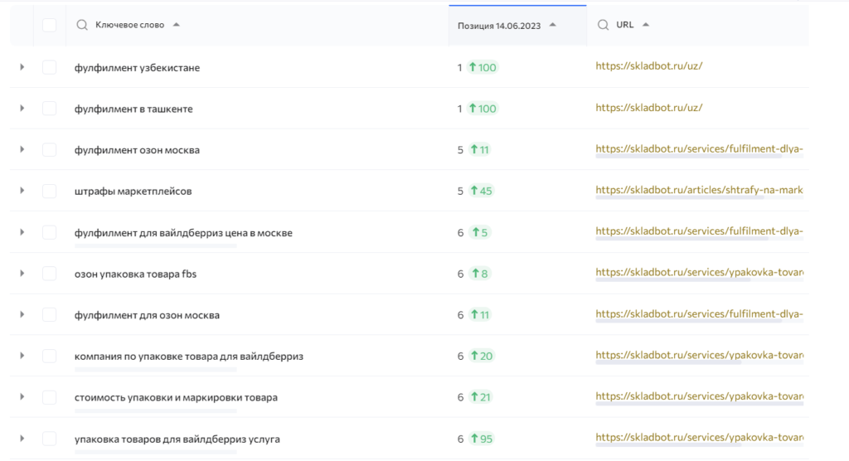Open the shtrafy-na-mark article URL link

click(x=699, y=191)
